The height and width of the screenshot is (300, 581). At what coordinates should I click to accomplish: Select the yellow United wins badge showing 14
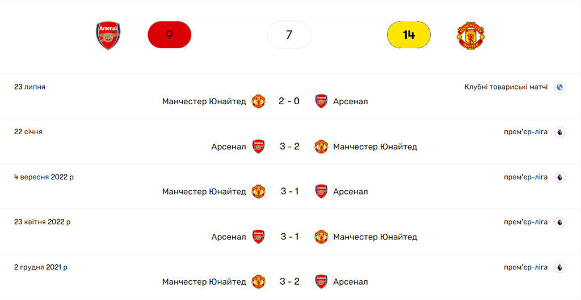pyautogui.click(x=409, y=35)
